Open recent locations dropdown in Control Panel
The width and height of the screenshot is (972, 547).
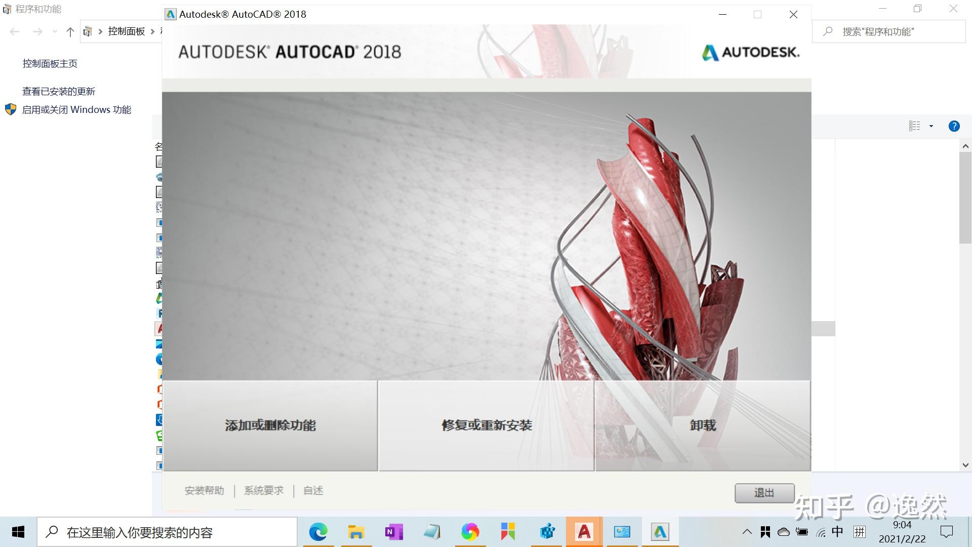tap(55, 31)
